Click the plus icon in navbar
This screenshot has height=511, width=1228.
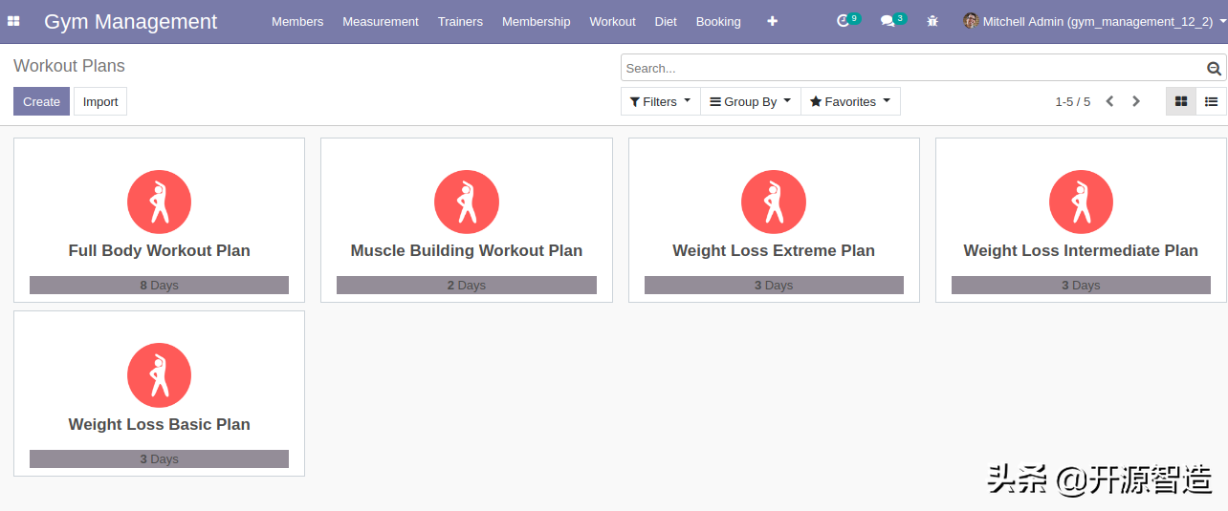pos(773,21)
